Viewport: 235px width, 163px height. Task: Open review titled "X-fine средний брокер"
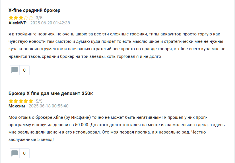pos(34,10)
